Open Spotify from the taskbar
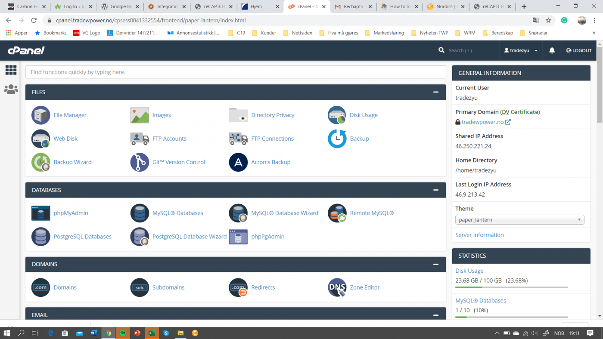The height and width of the screenshot is (339, 603). (x=123, y=333)
